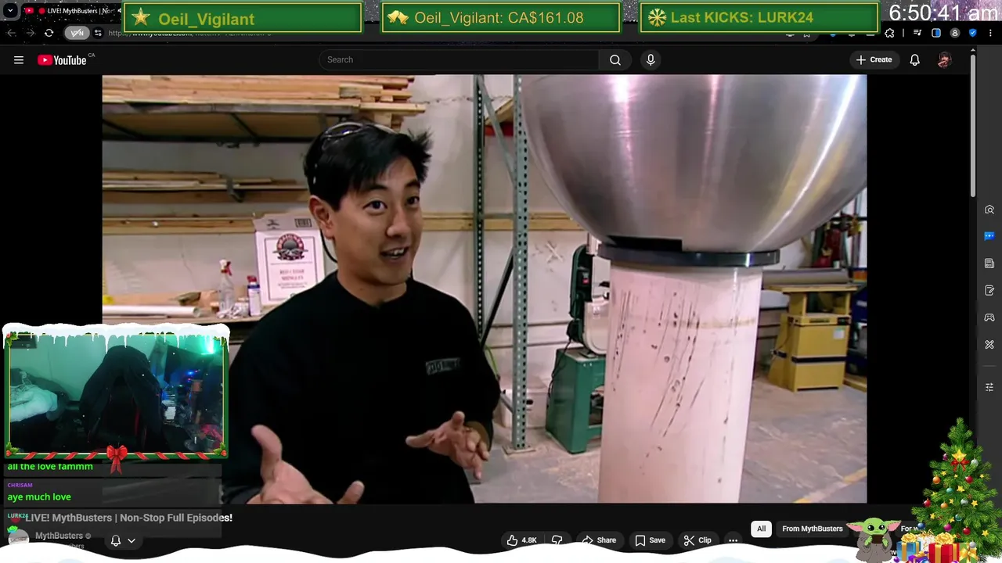Open the sidebar notes edit icon
Viewport: 1002px width, 563px height.
(989, 291)
